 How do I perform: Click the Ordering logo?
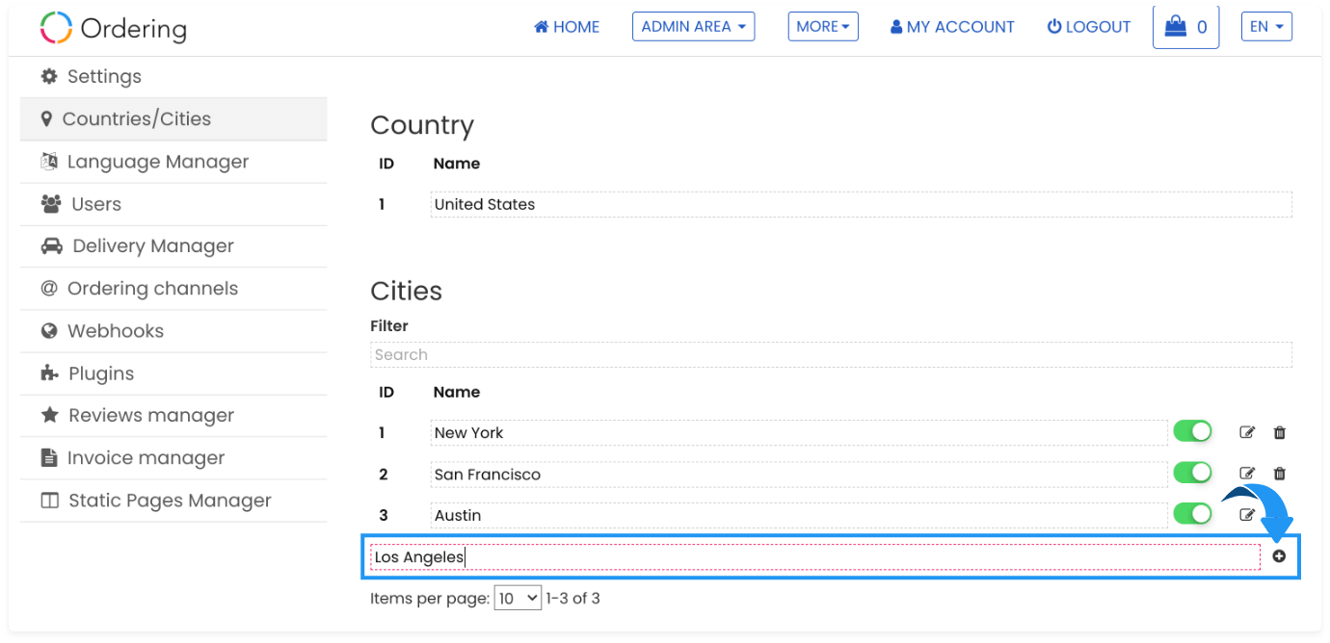[114, 28]
